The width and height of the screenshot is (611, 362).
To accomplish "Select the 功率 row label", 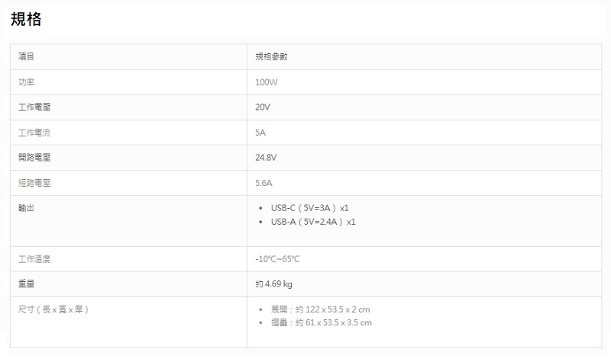I will pos(26,82).
